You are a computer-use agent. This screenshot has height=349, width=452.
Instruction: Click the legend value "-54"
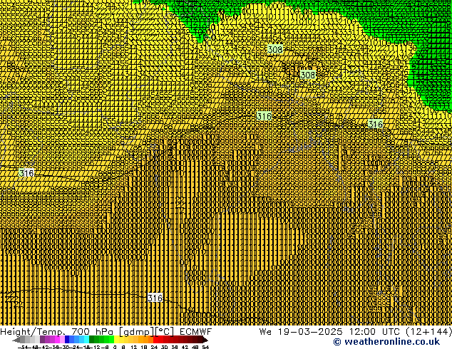(23, 347)
